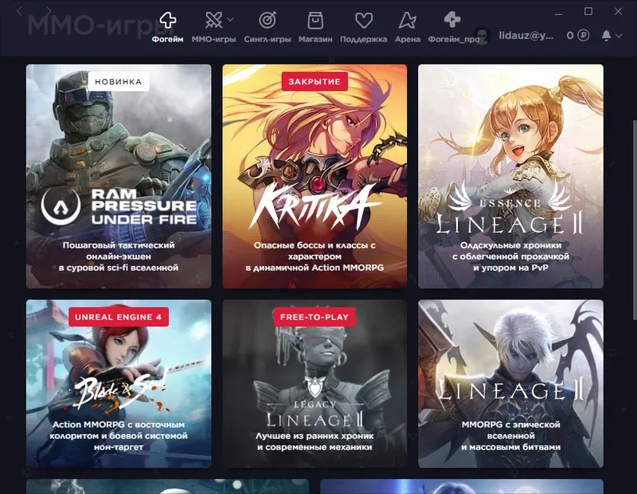
Task: Select the Арена tab label
Action: coord(408,39)
